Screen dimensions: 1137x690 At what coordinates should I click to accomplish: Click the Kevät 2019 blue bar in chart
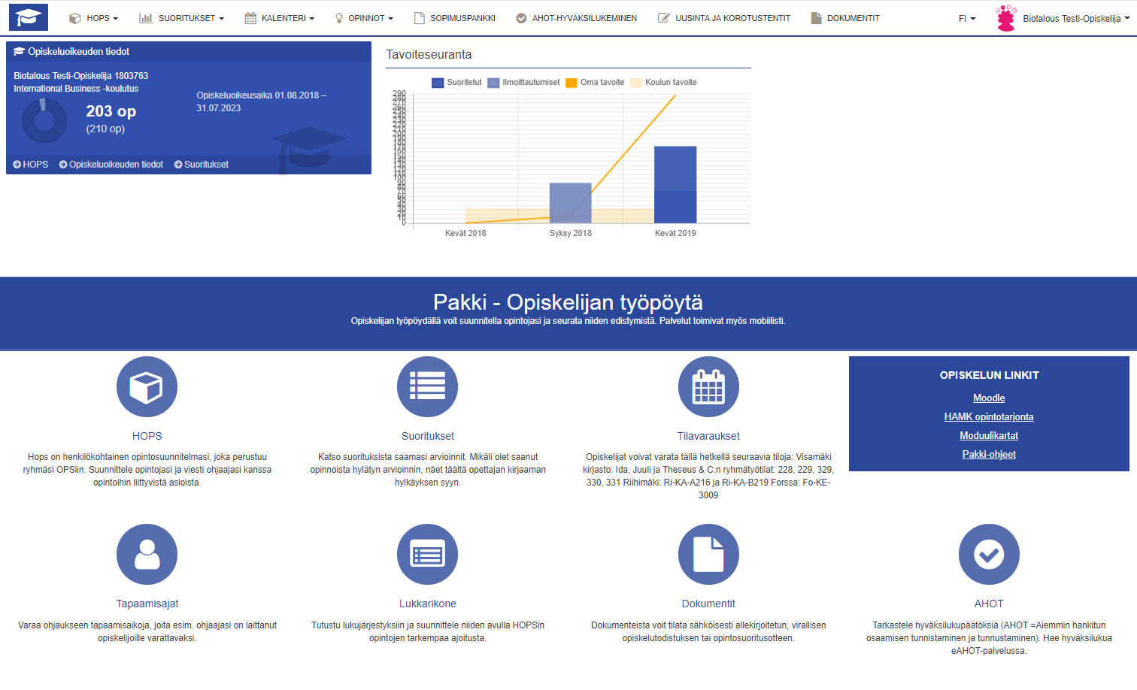pos(675,185)
